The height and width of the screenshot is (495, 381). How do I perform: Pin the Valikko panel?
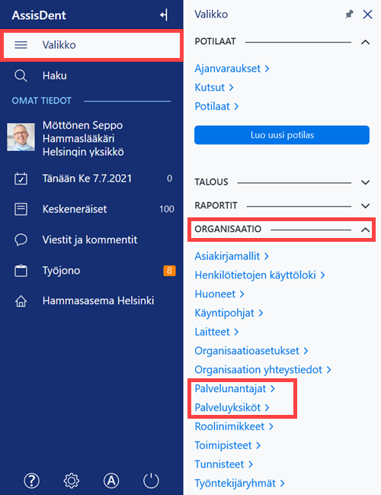[x=349, y=14]
